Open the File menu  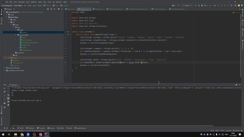(7, 2)
